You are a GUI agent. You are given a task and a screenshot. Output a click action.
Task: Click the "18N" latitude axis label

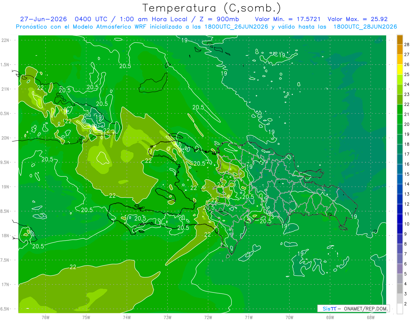5,236
